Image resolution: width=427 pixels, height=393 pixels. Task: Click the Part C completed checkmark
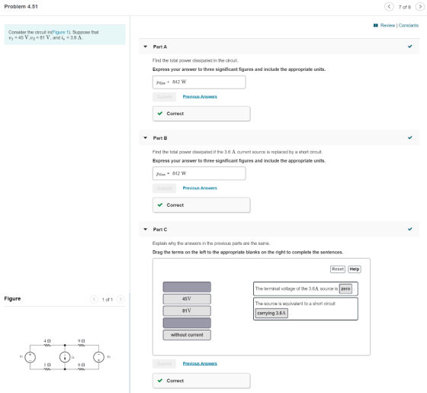410,229
